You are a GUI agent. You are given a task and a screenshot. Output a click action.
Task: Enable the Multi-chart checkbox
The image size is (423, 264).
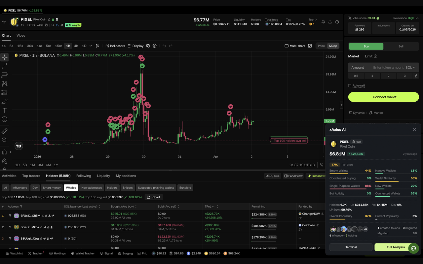pyautogui.click(x=287, y=46)
